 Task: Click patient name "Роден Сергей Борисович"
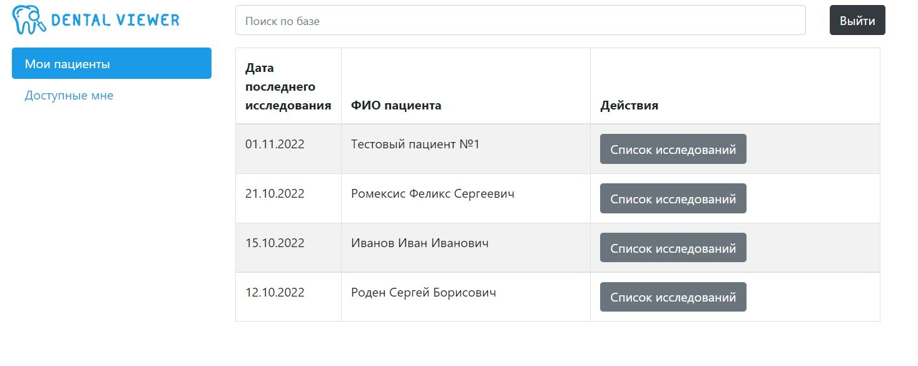click(x=423, y=292)
